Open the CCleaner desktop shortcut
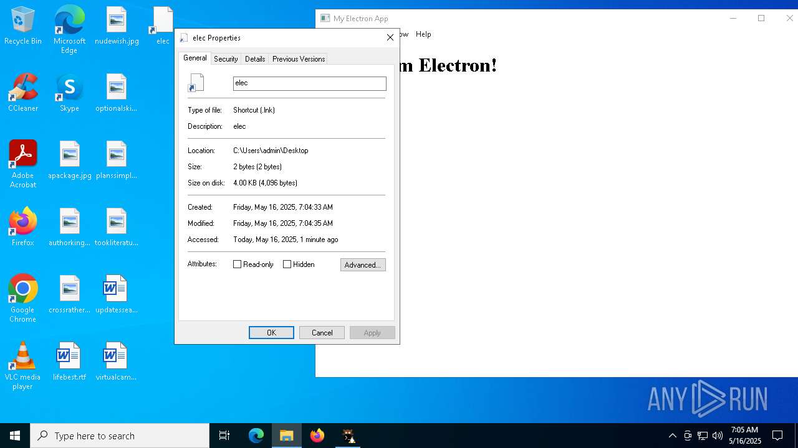The image size is (798, 448). 23,93
